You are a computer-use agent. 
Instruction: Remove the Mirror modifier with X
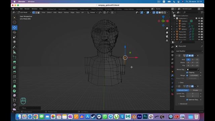point(198,55)
